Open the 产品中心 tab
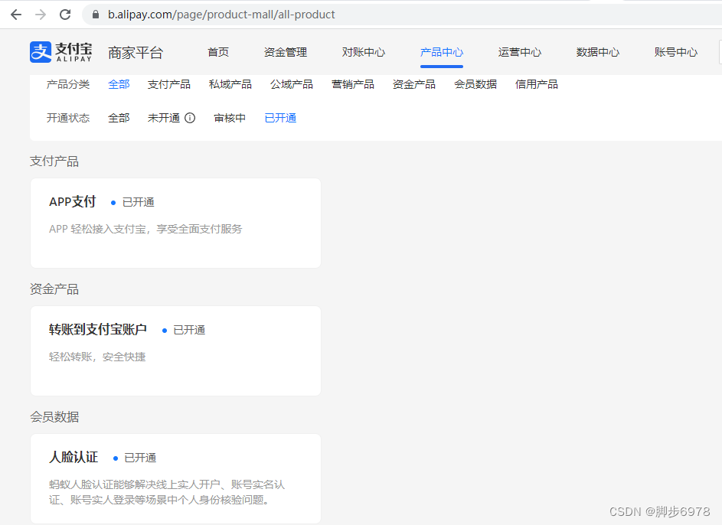This screenshot has height=525, width=722. [x=442, y=53]
